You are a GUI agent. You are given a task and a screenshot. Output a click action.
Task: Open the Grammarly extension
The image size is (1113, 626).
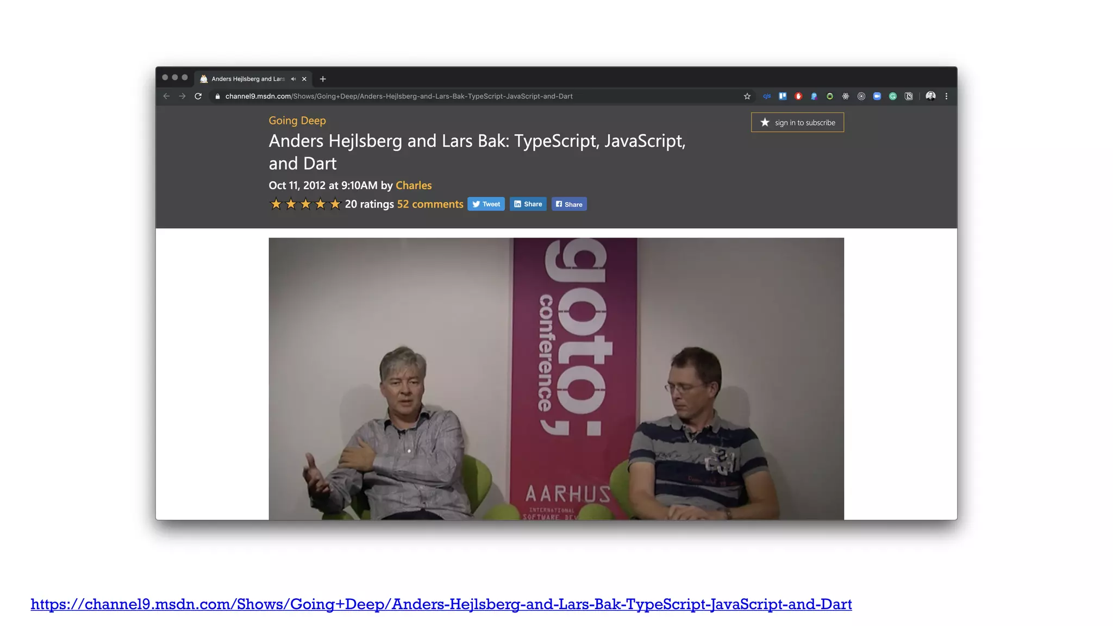click(x=893, y=96)
